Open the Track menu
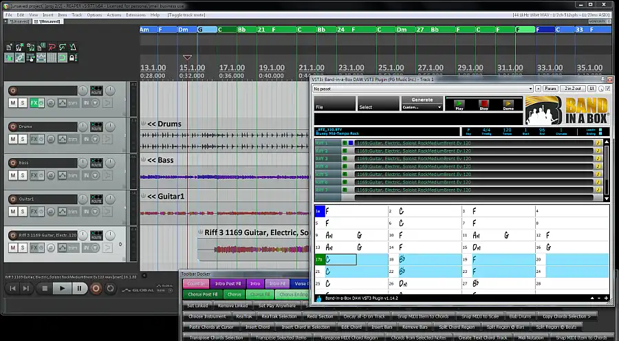 point(76,15)
